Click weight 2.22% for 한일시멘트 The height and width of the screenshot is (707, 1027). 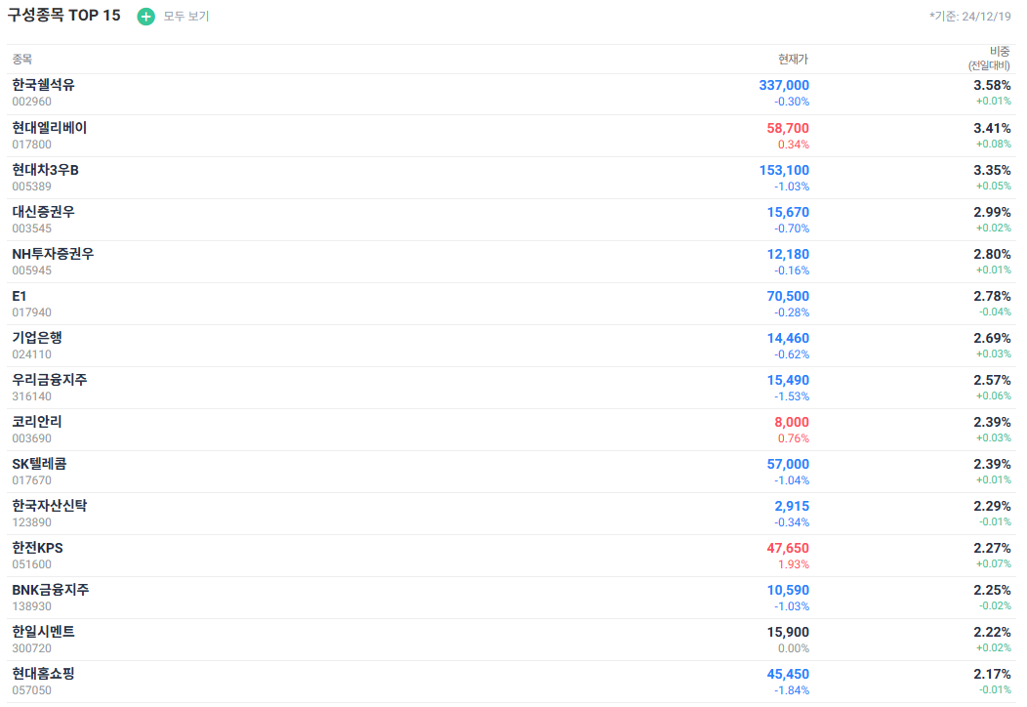click(992, 632)
